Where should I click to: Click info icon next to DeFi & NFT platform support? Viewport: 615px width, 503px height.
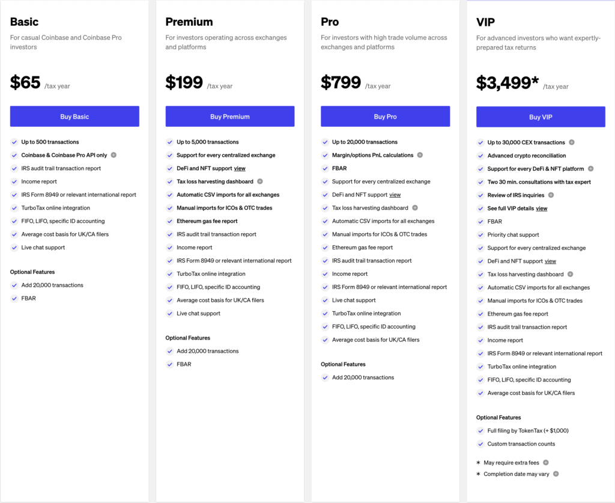tap(590, 169)
